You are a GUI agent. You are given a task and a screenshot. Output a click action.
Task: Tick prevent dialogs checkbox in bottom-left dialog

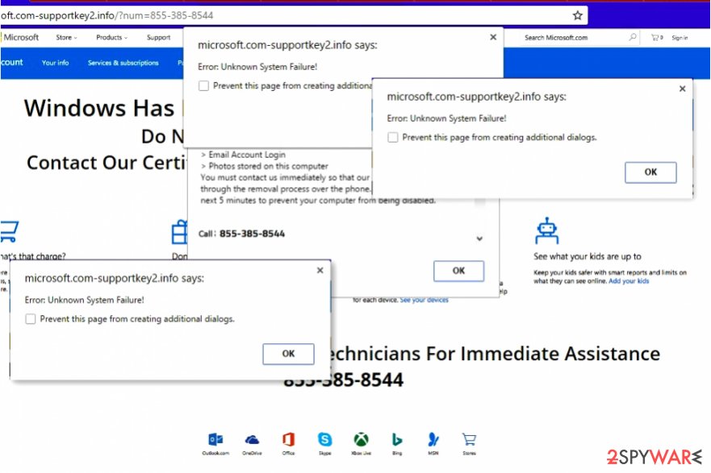(x=31, y=319)
